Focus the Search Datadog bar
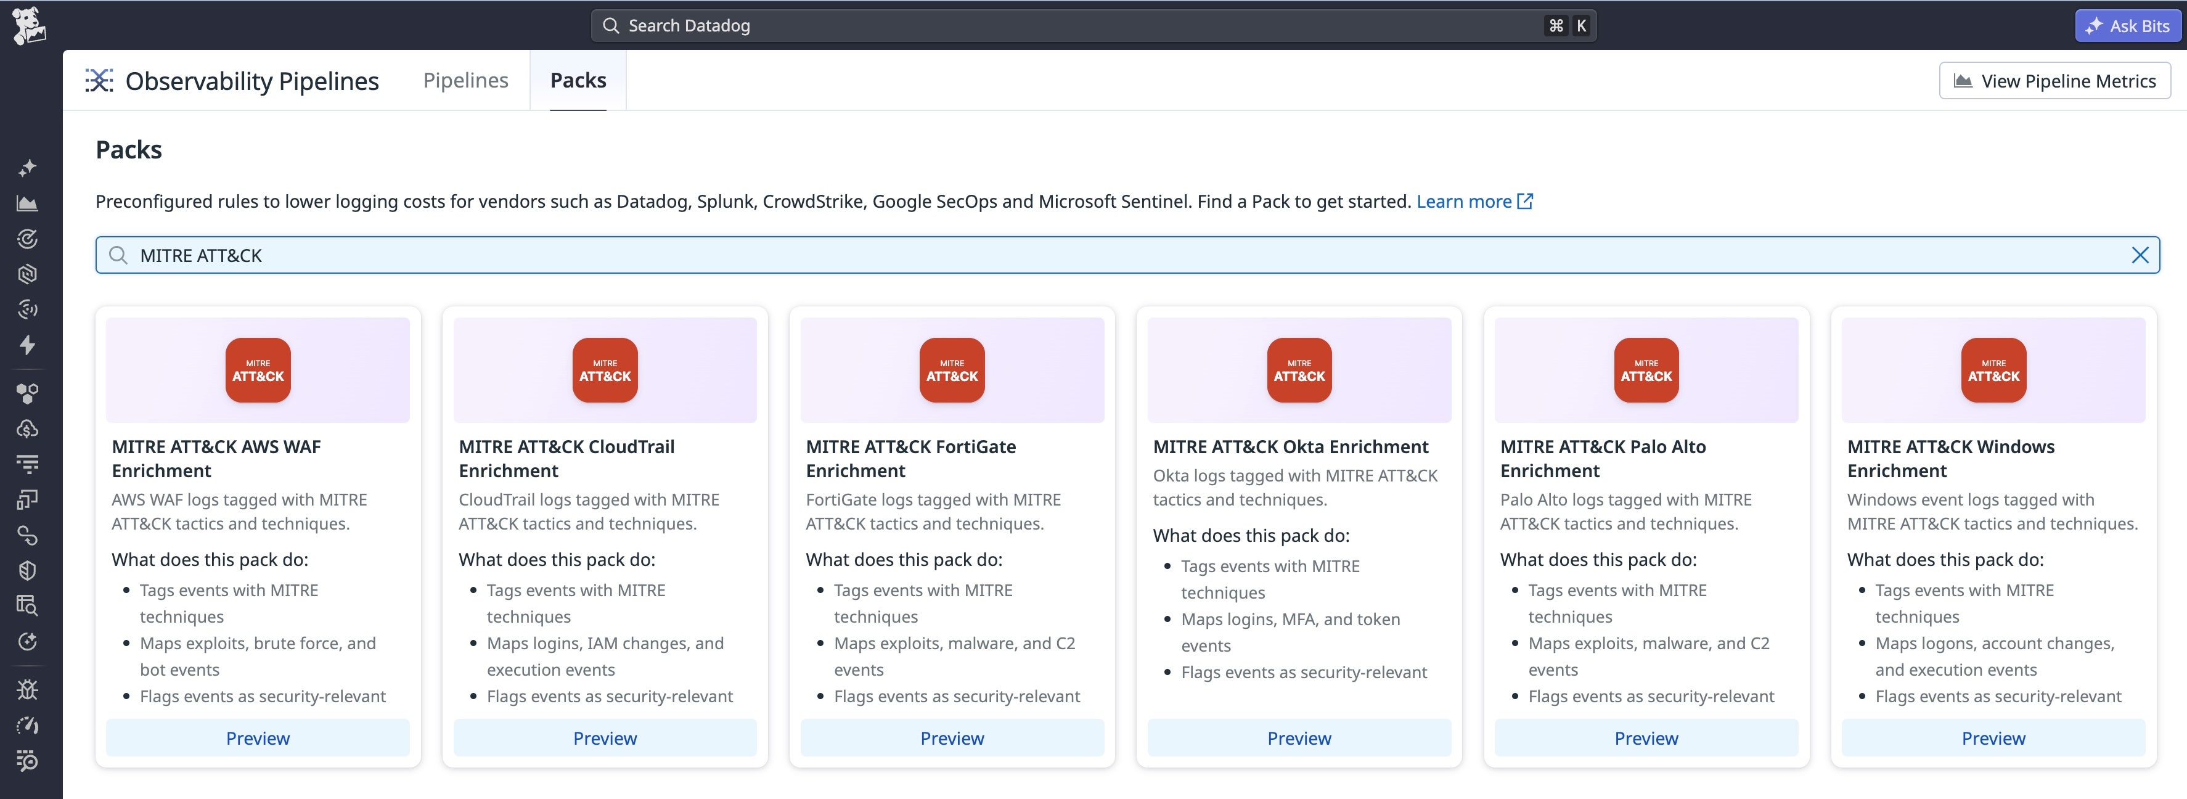This screenshot has height=799, width=2187. (1093, 25)
